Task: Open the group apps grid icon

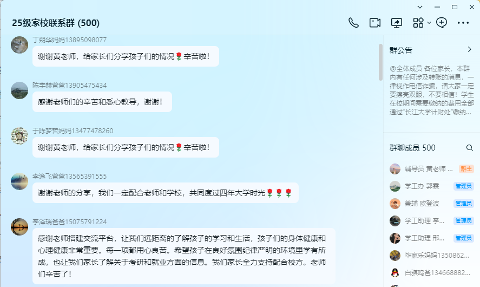Action: coord(418,23)
